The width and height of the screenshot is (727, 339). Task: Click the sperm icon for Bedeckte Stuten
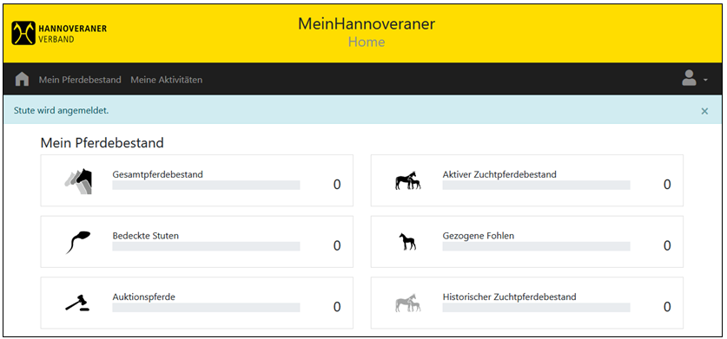pyautogui.click(x=78, y=242)
